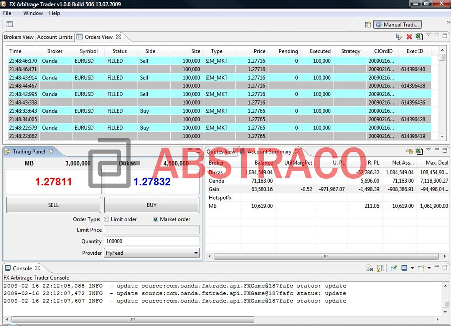The width and height of the screenshot is (455, 326).
Task: Clear the FX Arbitrage Trader Console
Action: point(370,268)
